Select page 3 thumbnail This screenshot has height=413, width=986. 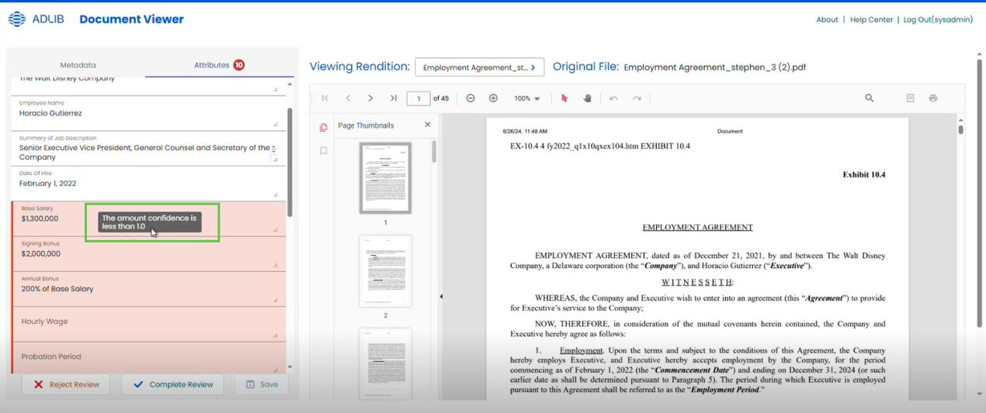click(x=385, y=364)
